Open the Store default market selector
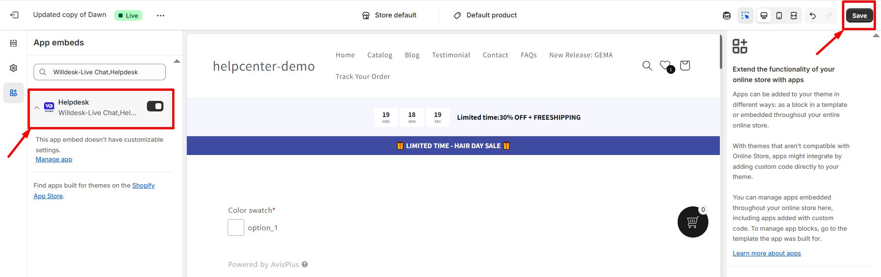Screen dimensions: 881x277 coord(389,15)
